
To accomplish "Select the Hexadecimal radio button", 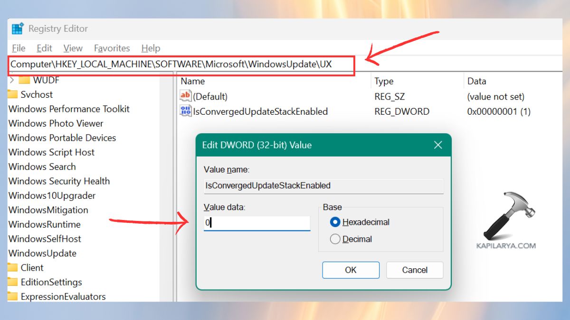I will tap(336, 222).
